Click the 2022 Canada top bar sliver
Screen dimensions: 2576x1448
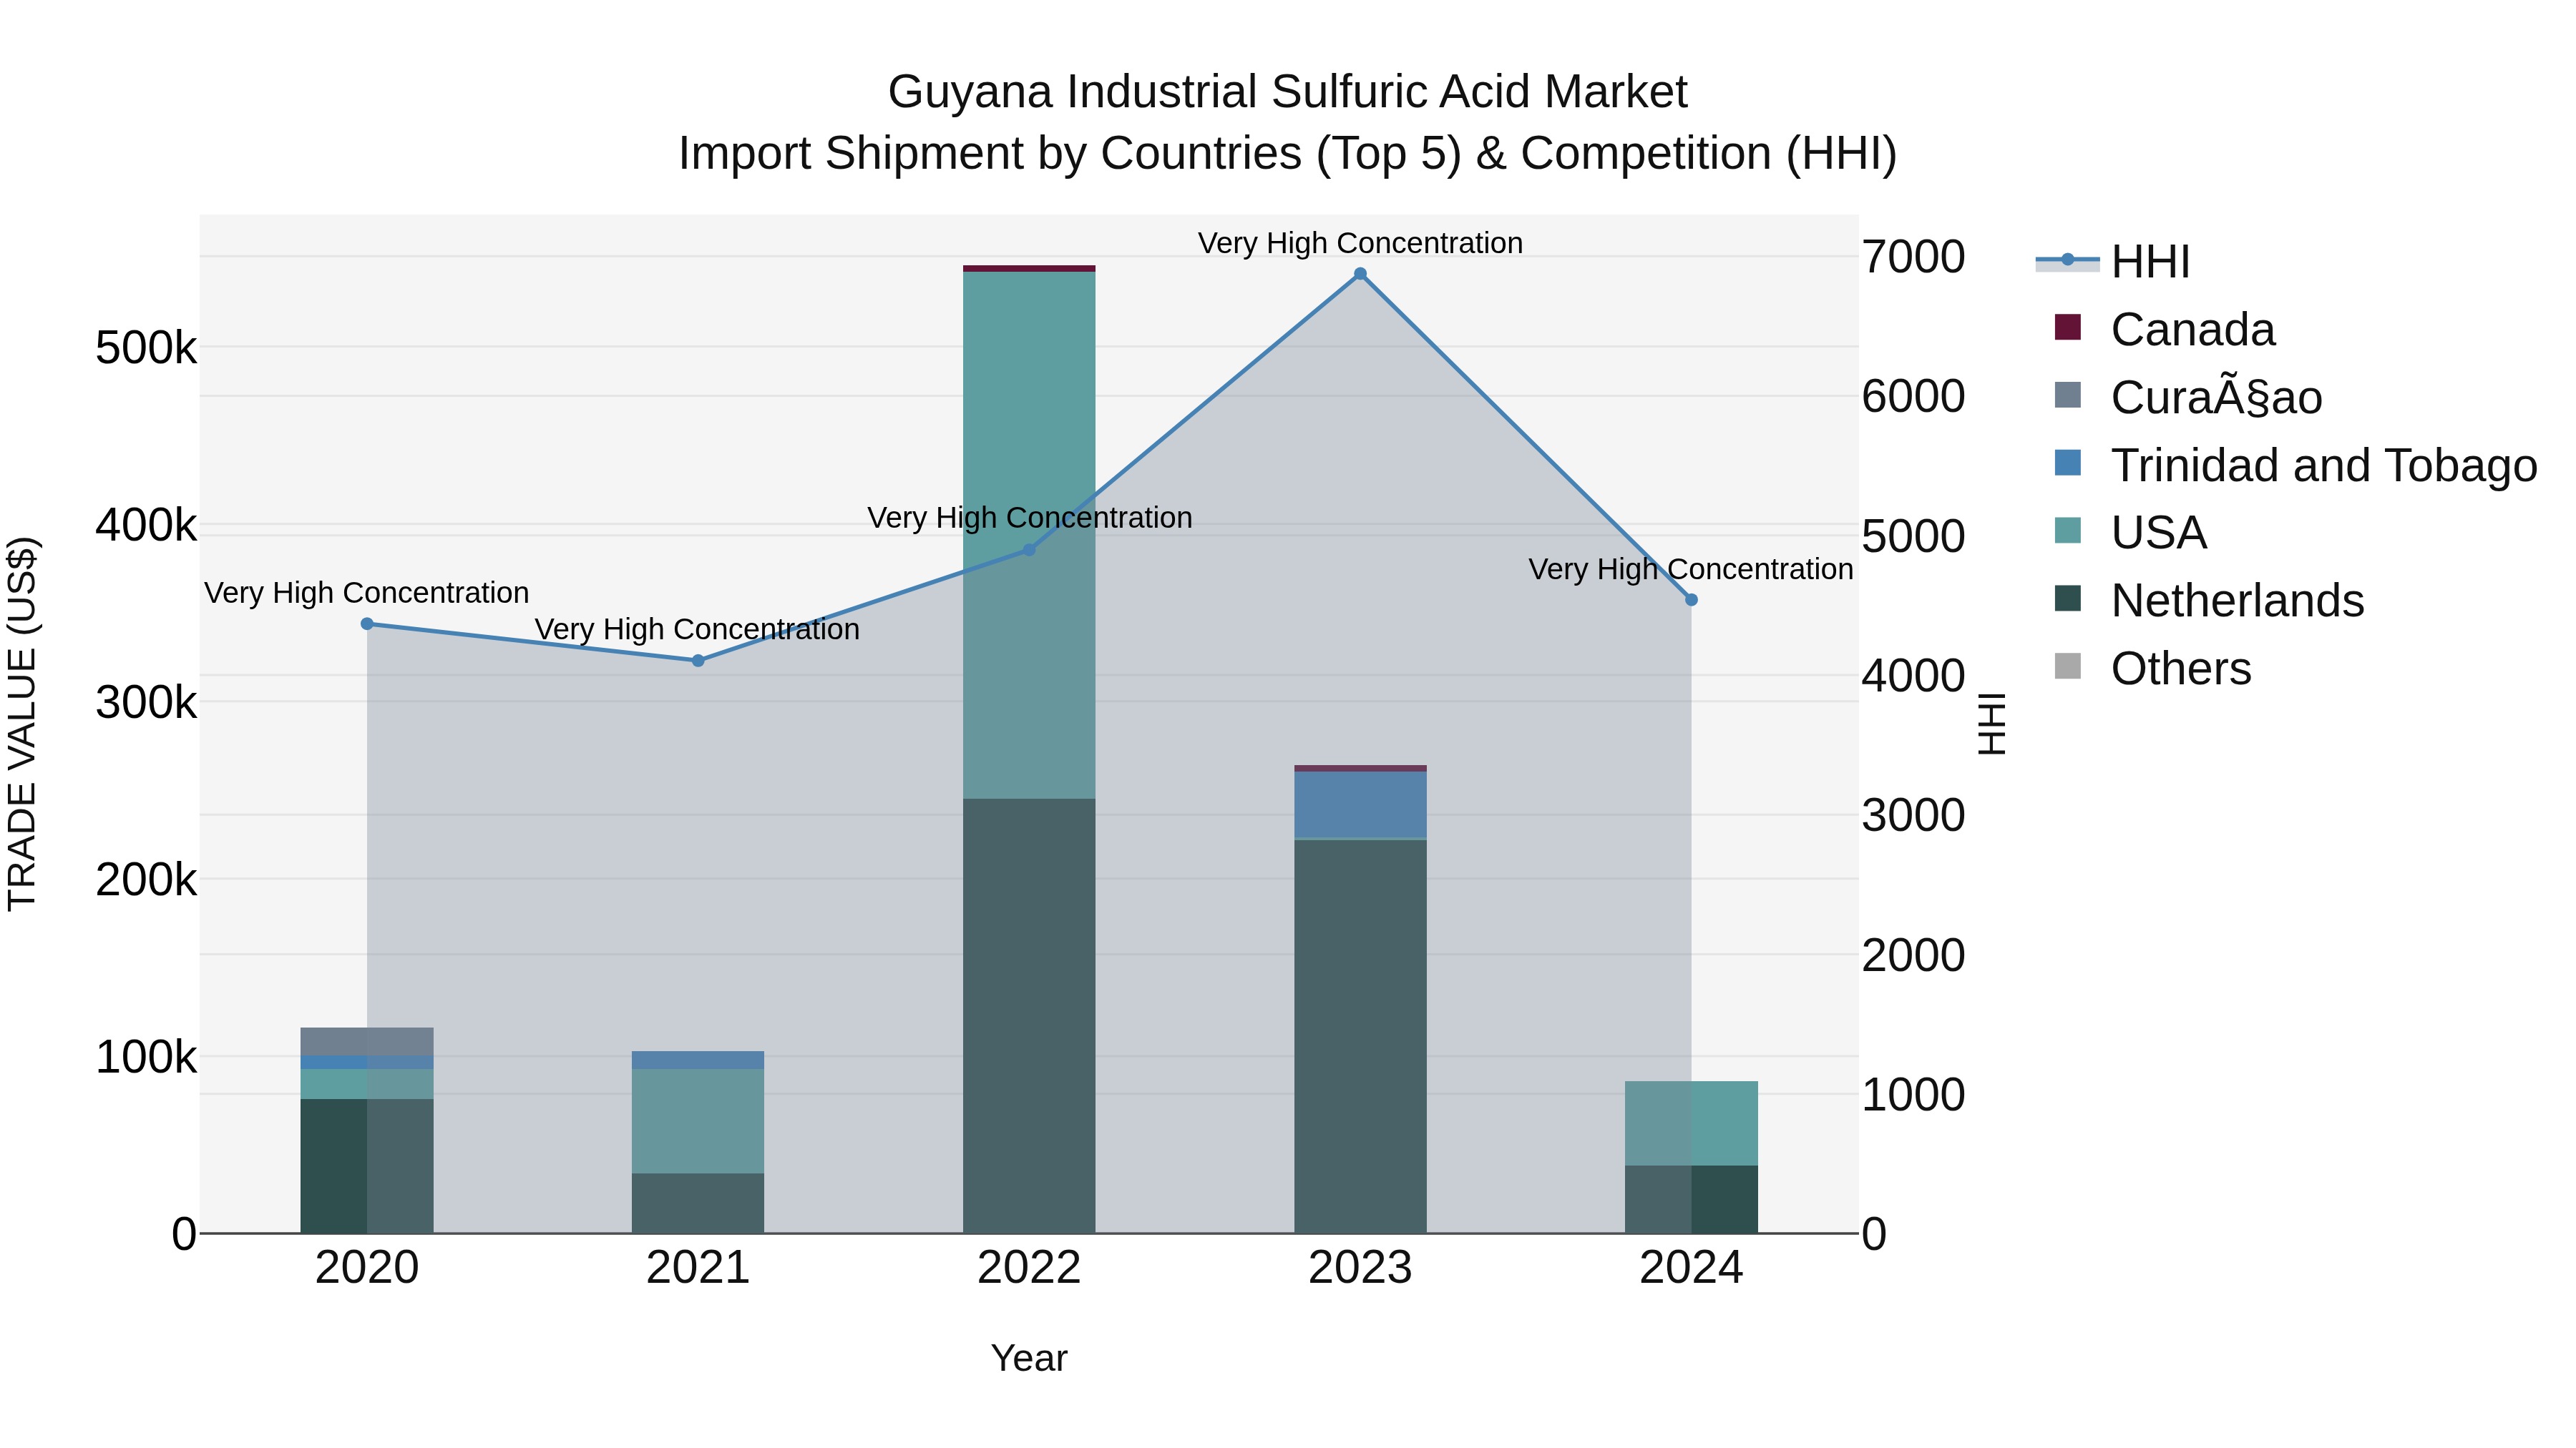(1029, 269)
